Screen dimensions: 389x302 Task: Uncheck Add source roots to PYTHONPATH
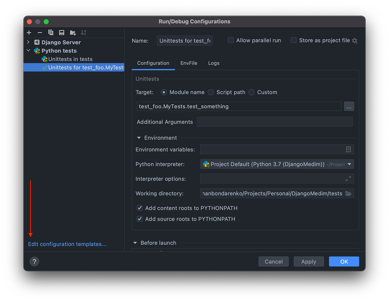(x=139, y=219)
